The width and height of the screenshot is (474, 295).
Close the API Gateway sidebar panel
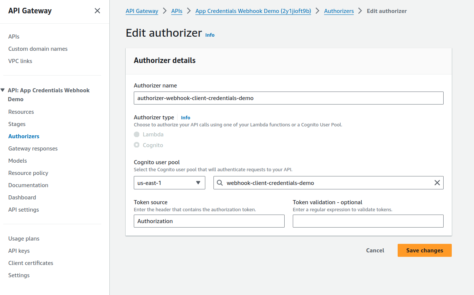pyautogui.click(x=97, y=11)
